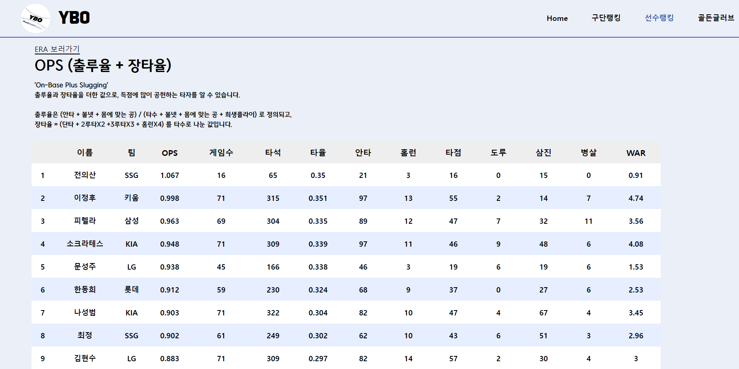Select player name 한동희
Image resolution: width=739 pixels, height=369 pixels.
(85, 290)
